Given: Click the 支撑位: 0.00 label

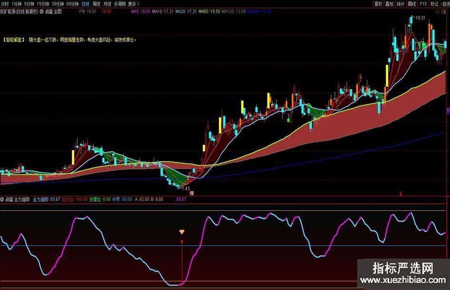Looking at the screenshot, I should [x=100, y=199].
